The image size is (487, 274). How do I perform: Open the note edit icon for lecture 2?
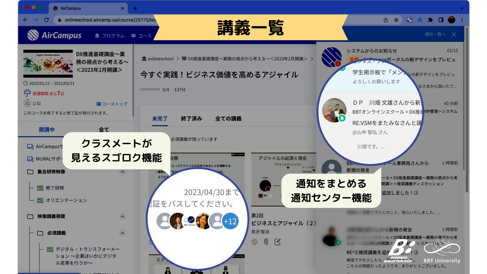pos(277,242)
